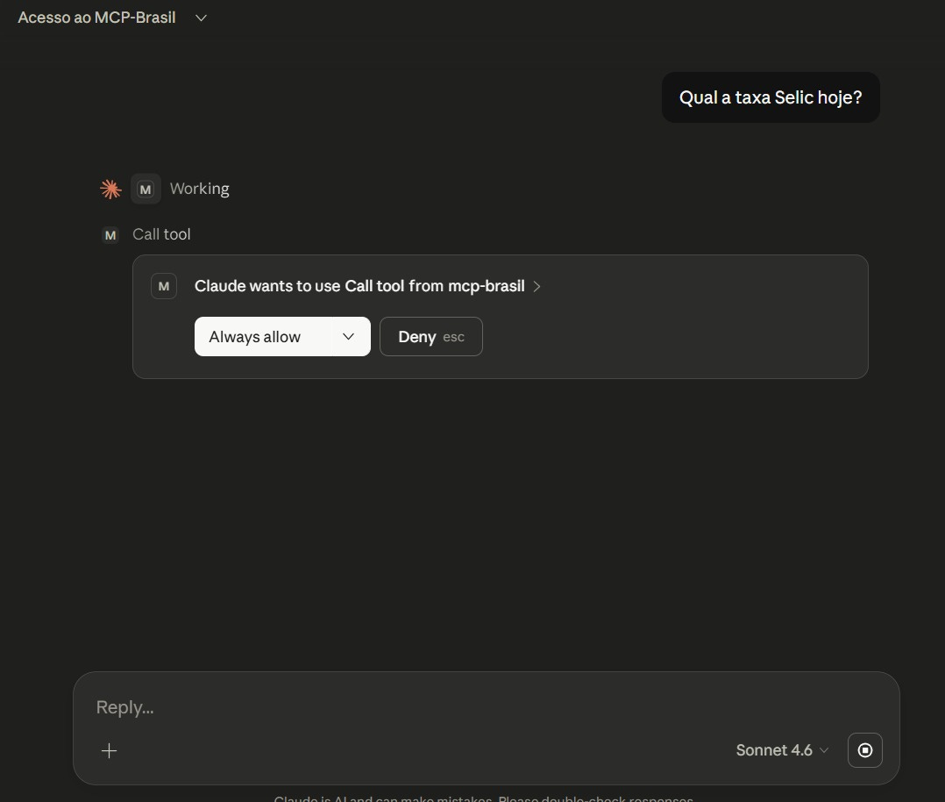This screenshot has height=802, width=945.
Task: Click the Acesso ao MCP-Brasil conversation title
Action: (x=96, y=17)
